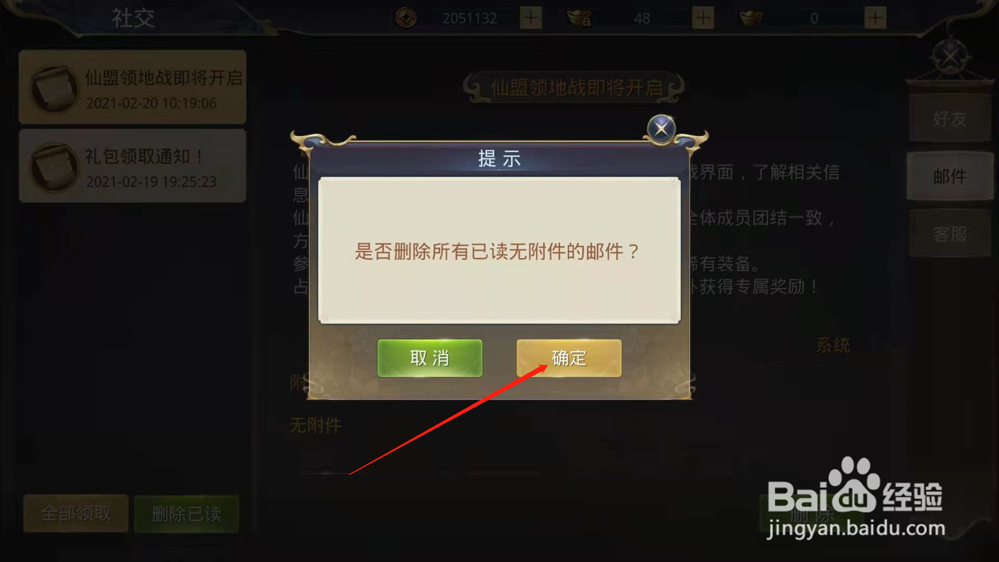Click the plus icon next to 48 ingots
The width and height of the screenshot is (999, 562).
pos(703,18)
